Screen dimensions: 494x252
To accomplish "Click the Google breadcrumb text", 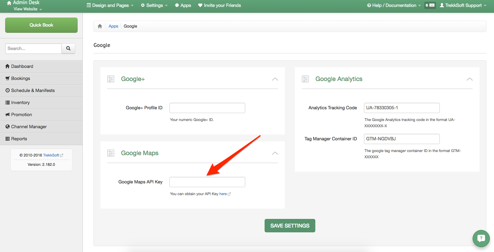I will 130,26.
